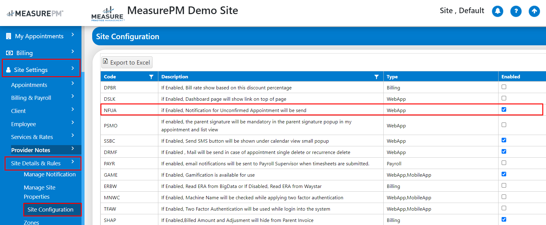Click the MeasurePM logo in the sidebar header
546x225 pixels.
coord(35,13)
